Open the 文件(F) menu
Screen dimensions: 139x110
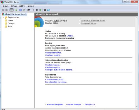click(6, 6)
